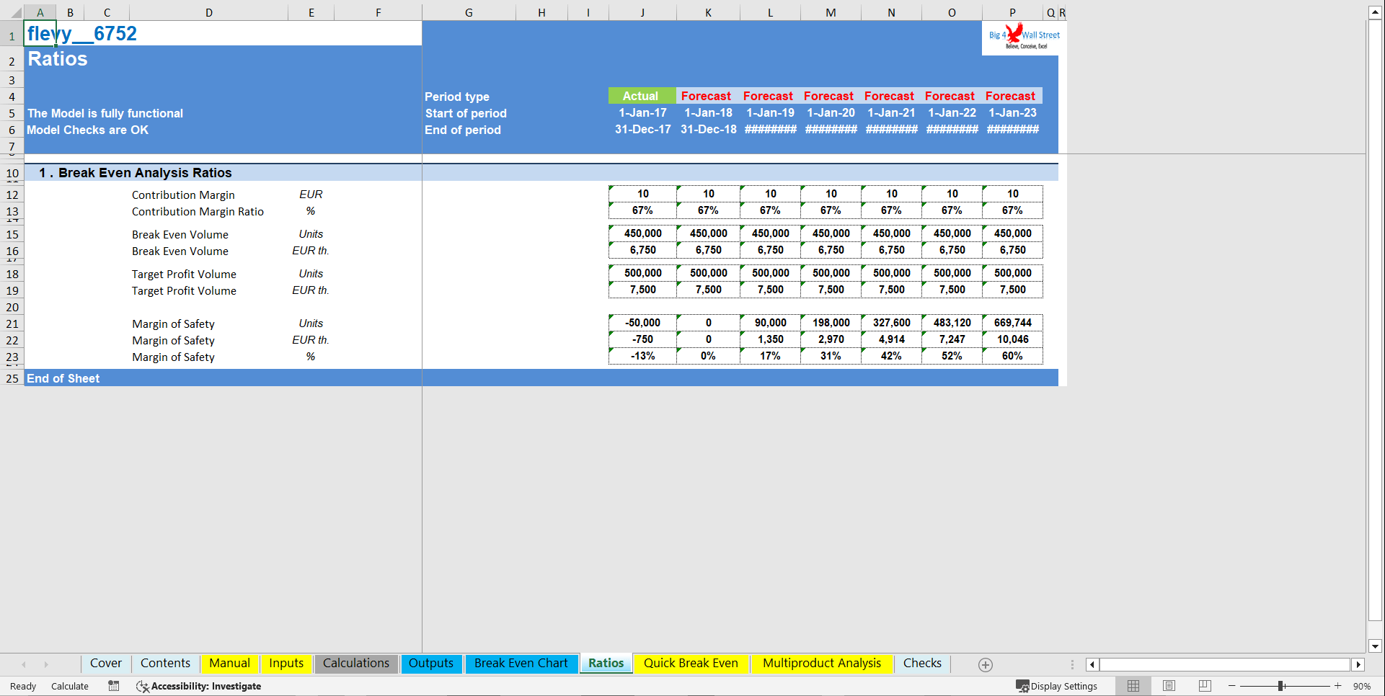Open Display Settings from the status bar
This screenshot has height=696, width=1385.
(1058, 686)
